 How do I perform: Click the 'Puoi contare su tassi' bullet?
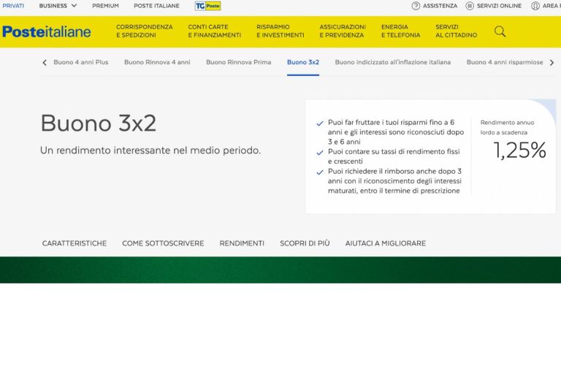pyautogui.click(x=394, y=156)
